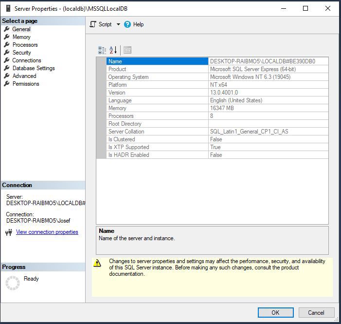Click wrench icon beside Memory page

[x=7, y=37]
